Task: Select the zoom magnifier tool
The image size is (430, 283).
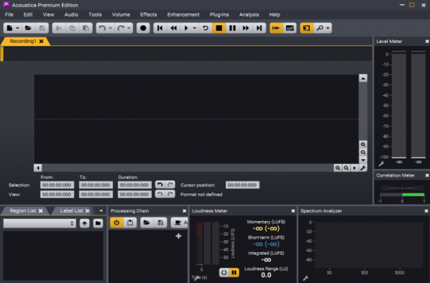Action: point(320,28)
